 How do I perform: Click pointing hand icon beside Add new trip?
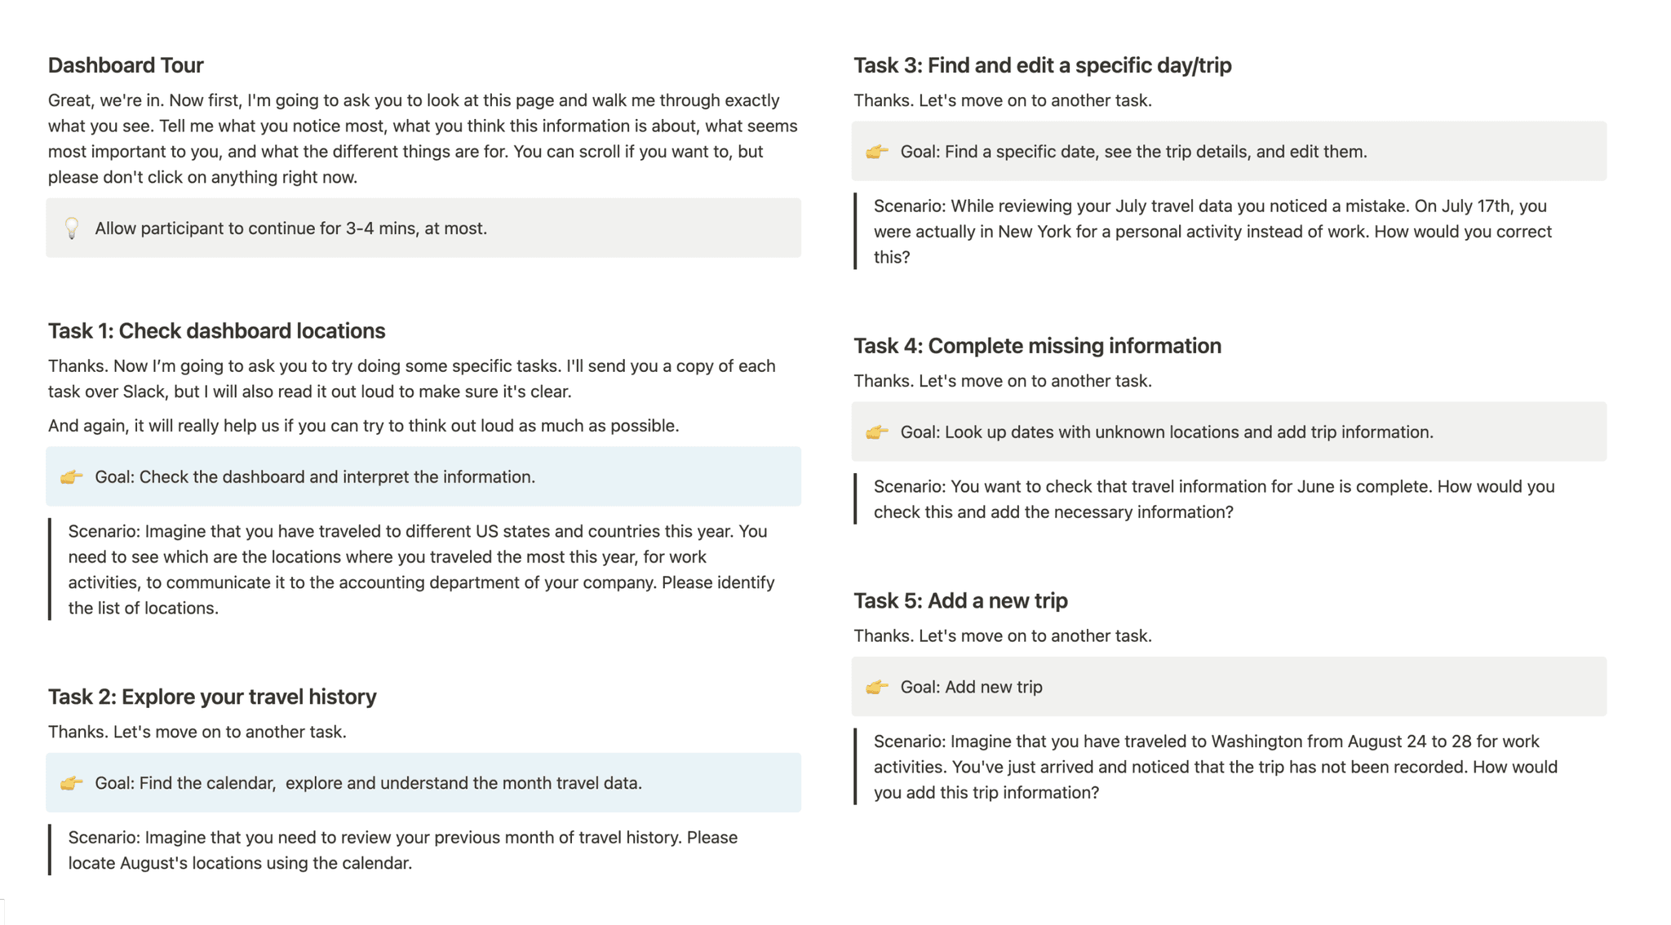[877, 687]
